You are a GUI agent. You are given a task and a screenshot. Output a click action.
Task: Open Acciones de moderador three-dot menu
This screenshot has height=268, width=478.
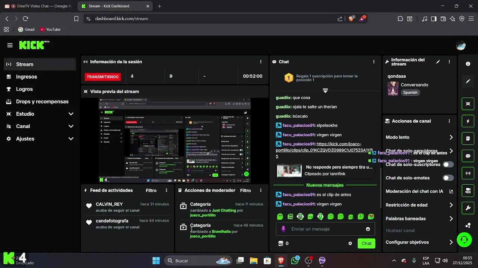(261, 190)
